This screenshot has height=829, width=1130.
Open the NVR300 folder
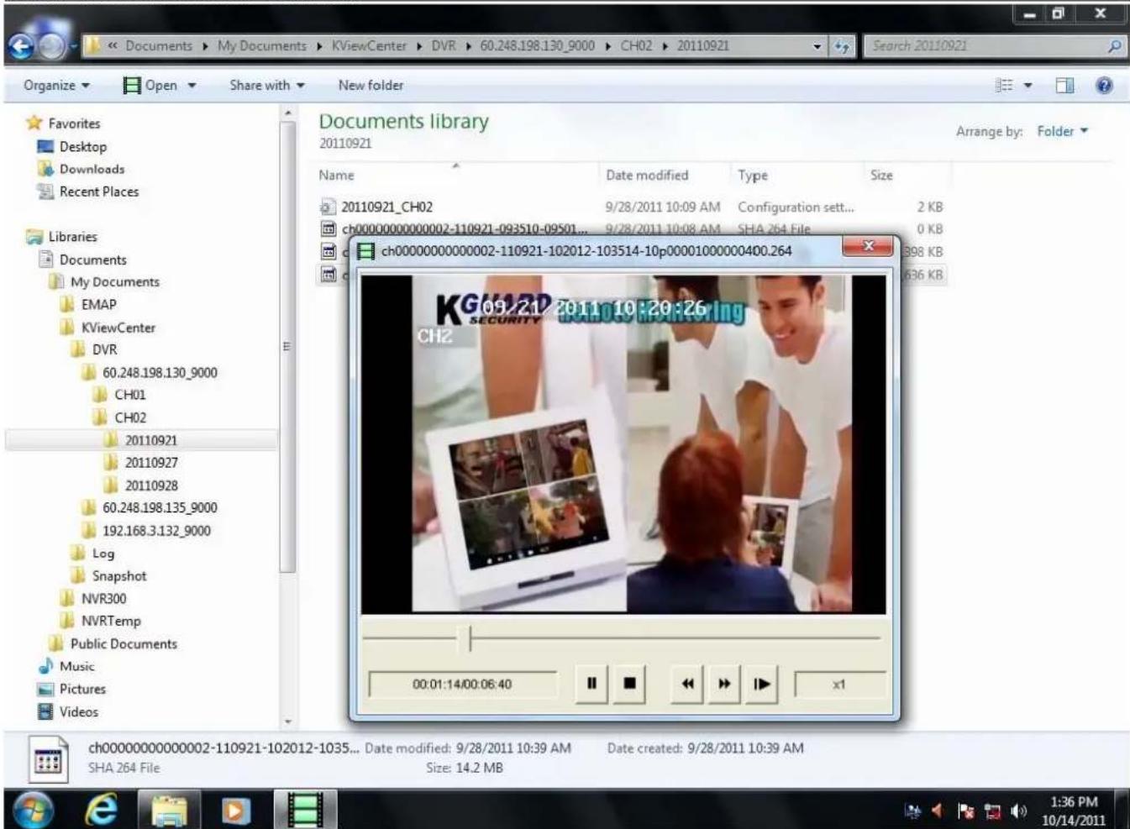pyautogui.click(x=103, y=599)
